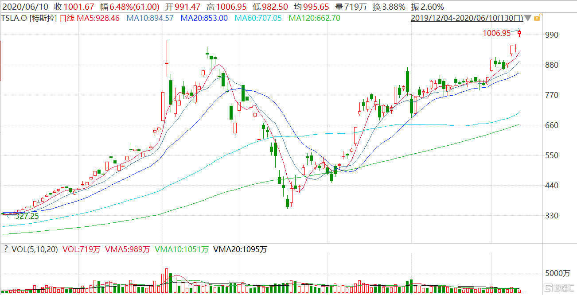Select the 日线 period label

[67, 18]
